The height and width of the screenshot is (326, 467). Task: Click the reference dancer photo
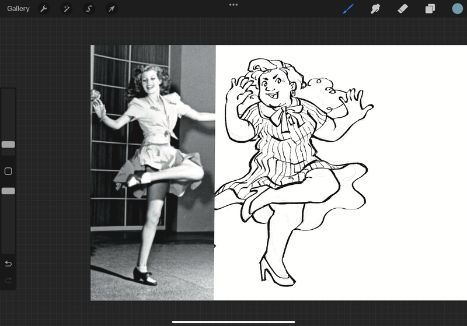[x=152, y=173]
